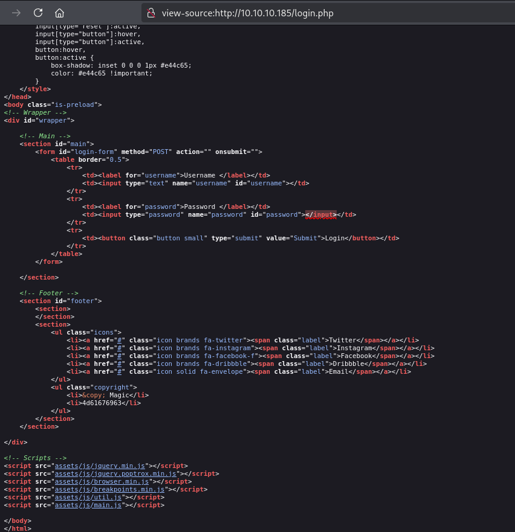
Task: Click the "POST" method value
Action: (160, 152)
